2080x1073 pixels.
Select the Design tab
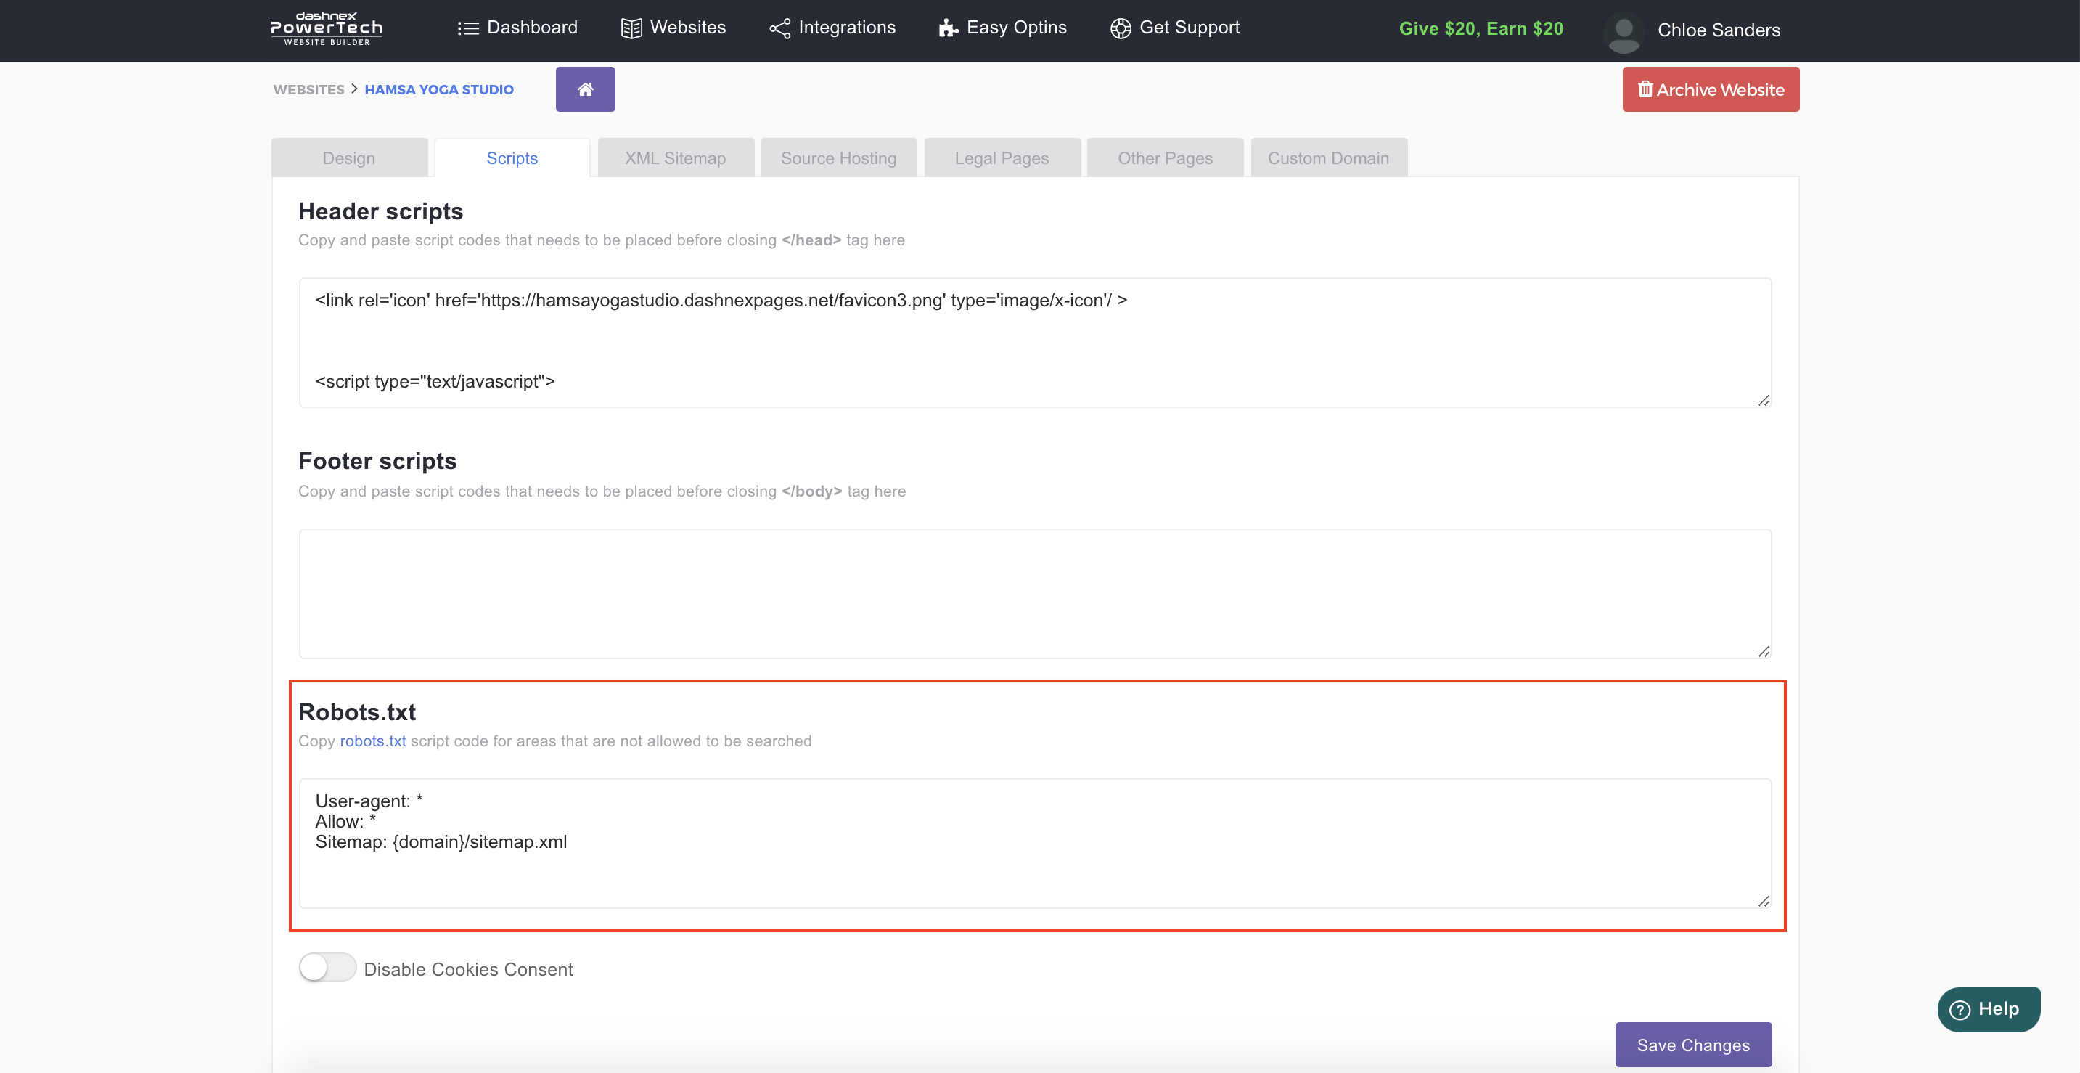[349, 158]
